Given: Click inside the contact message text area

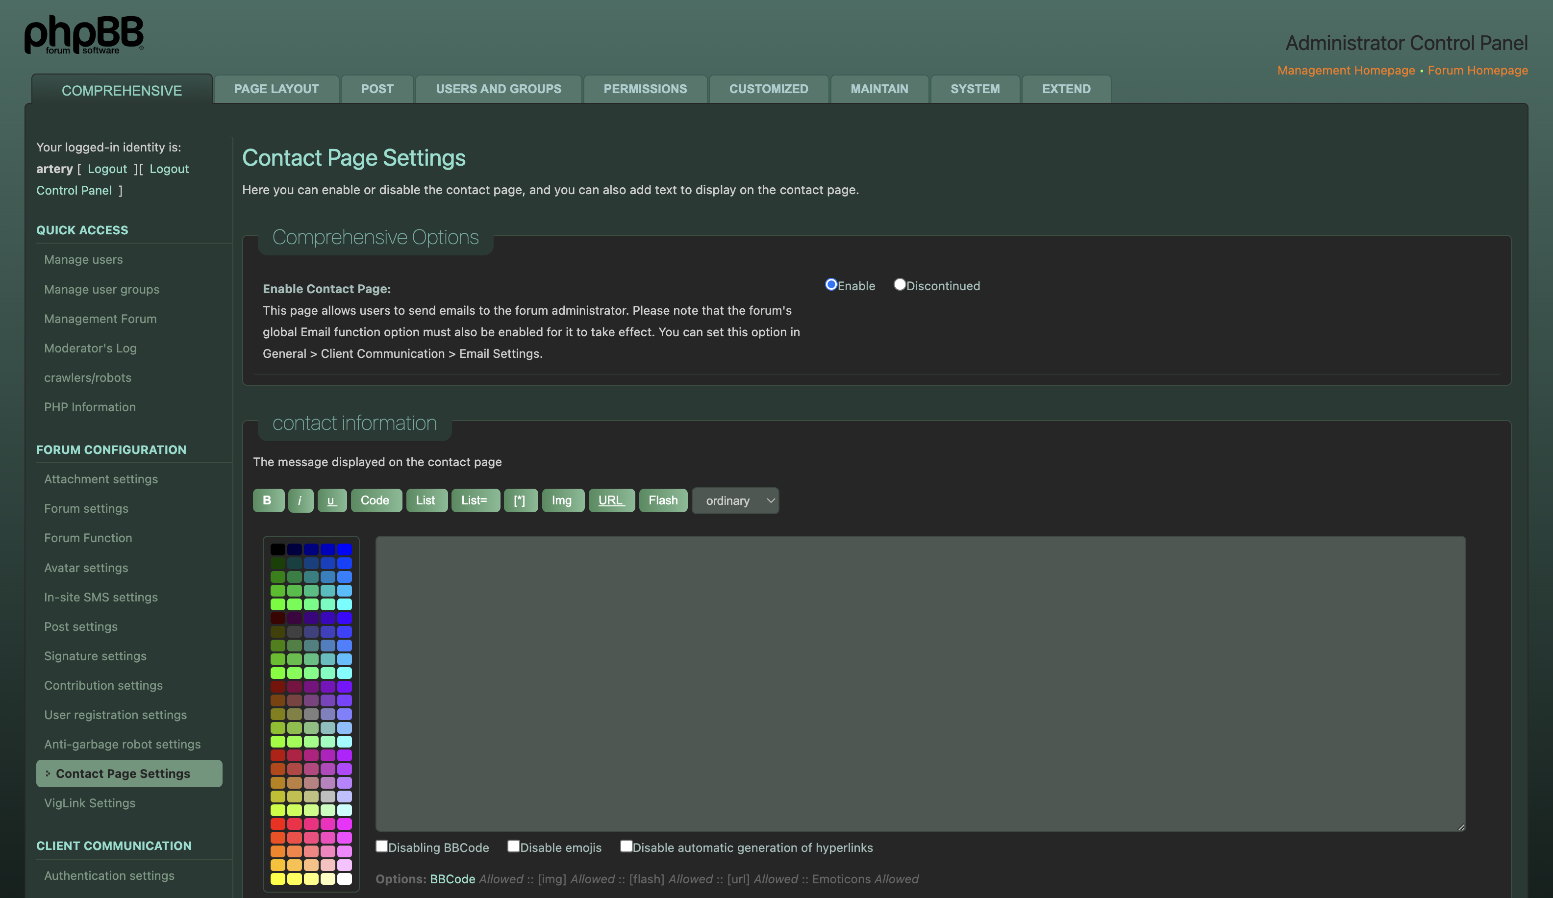Looking at the screenshot, I should 920,683.
